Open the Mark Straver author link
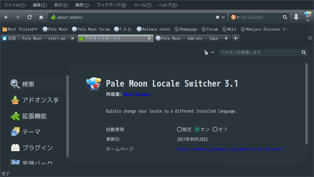This screenshot has width=314, height=177. coord(137,94)
